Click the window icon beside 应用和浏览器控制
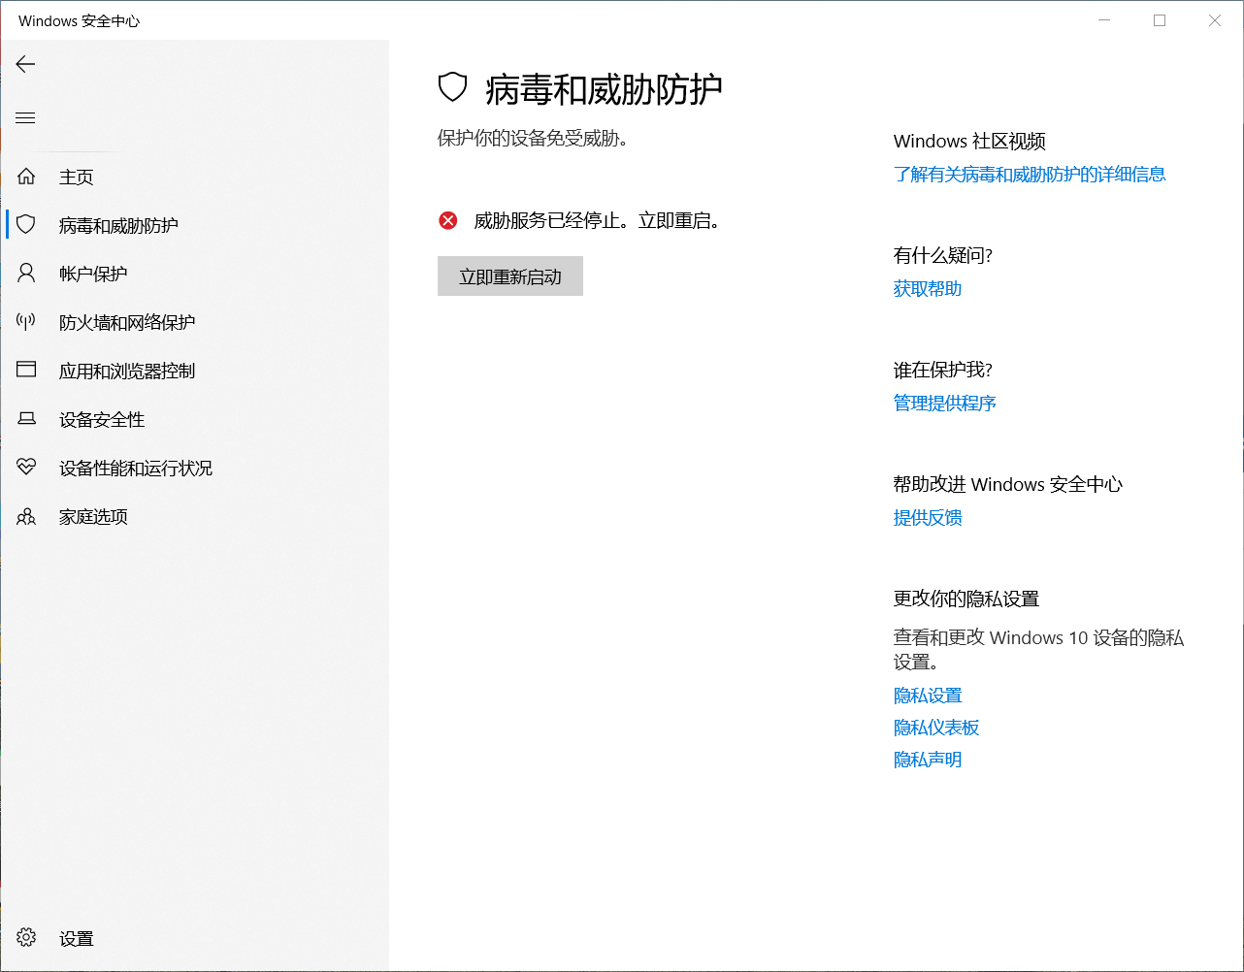 click(26, 370)
